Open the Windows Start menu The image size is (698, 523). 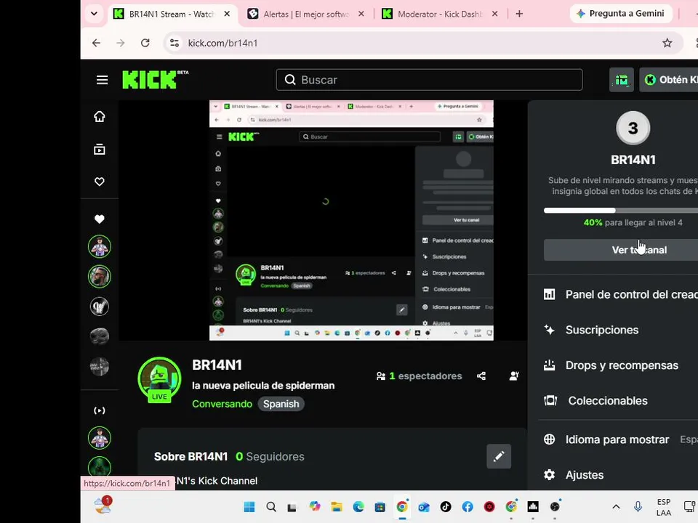point(249,506)
